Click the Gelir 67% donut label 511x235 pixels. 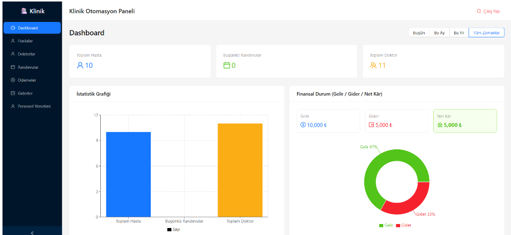pos(368,147)
